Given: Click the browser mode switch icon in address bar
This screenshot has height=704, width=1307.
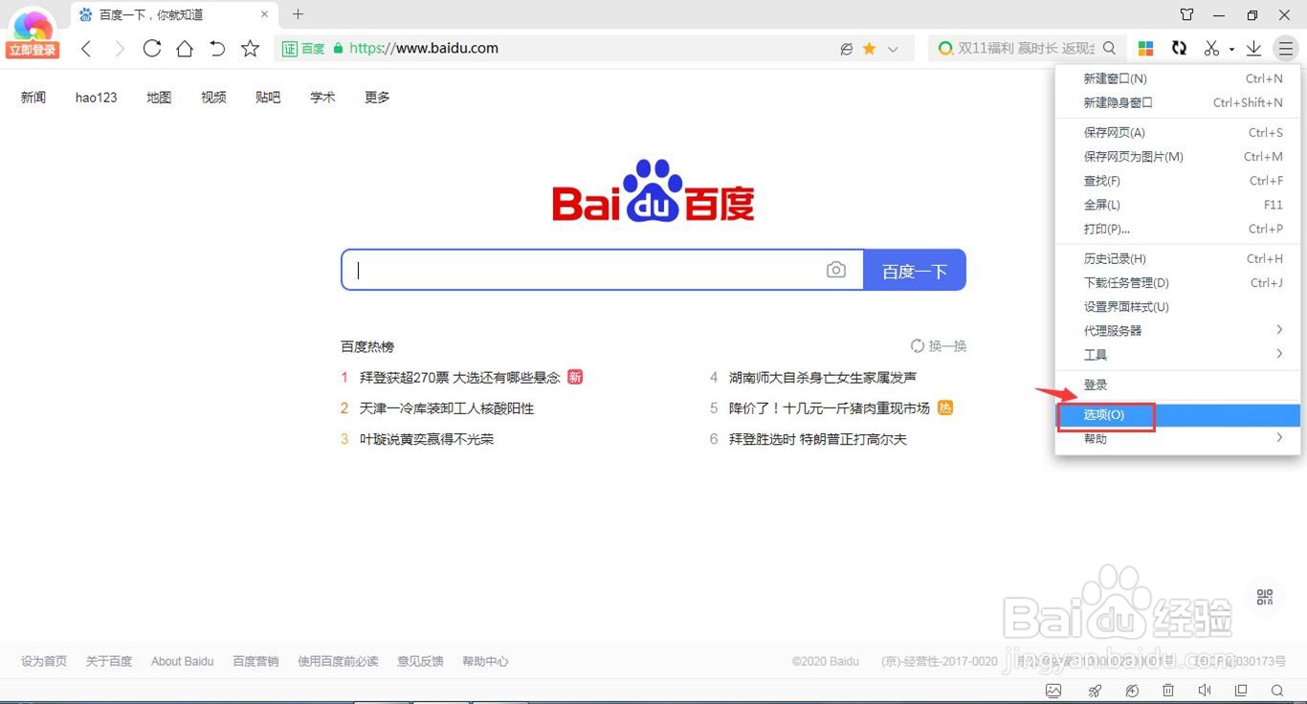Looking at the screenshot, I should pyautogui.click(x=846, y=49).
